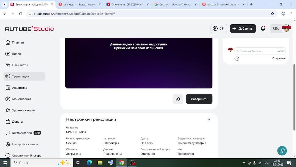Click the stream video player
Viewport: 296px width, 167px height.
[x=139, y=63]
